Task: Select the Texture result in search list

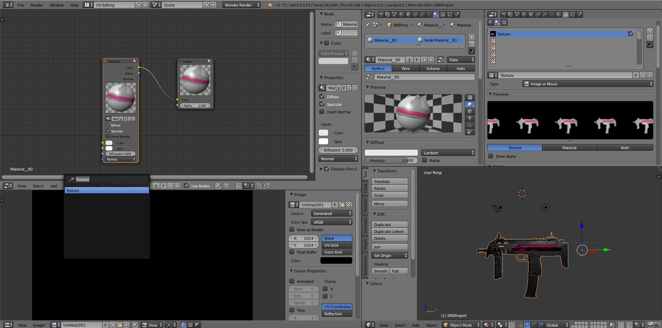Action: point(107,191)
